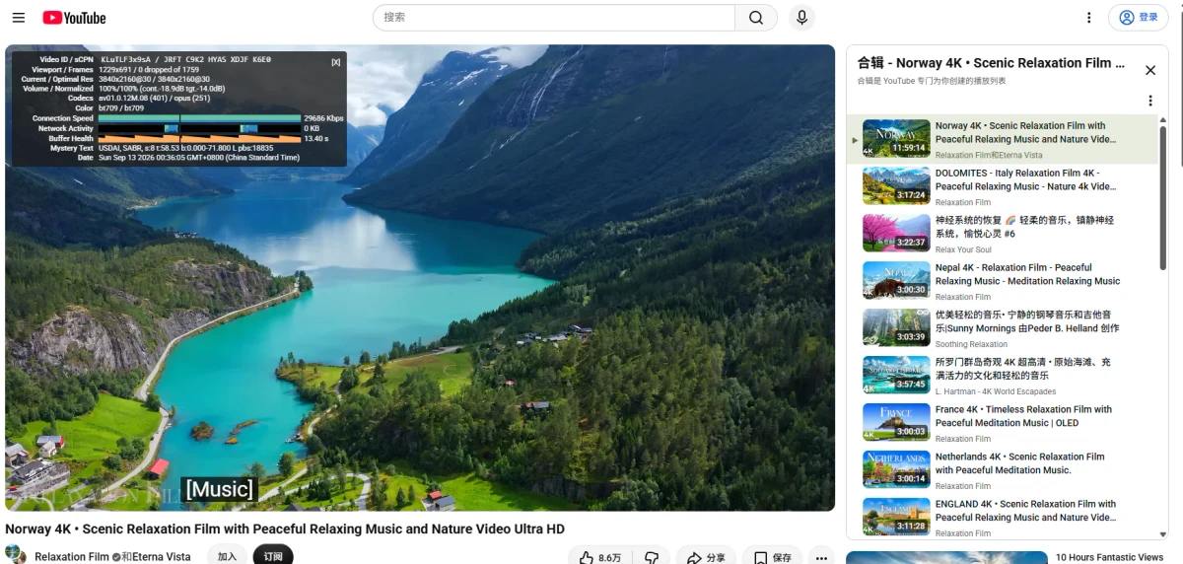Open the Relaxation Film channel name link
The height and width of the screenshot is (564, 1183).
pyautogui.click(x=72, y=557)
